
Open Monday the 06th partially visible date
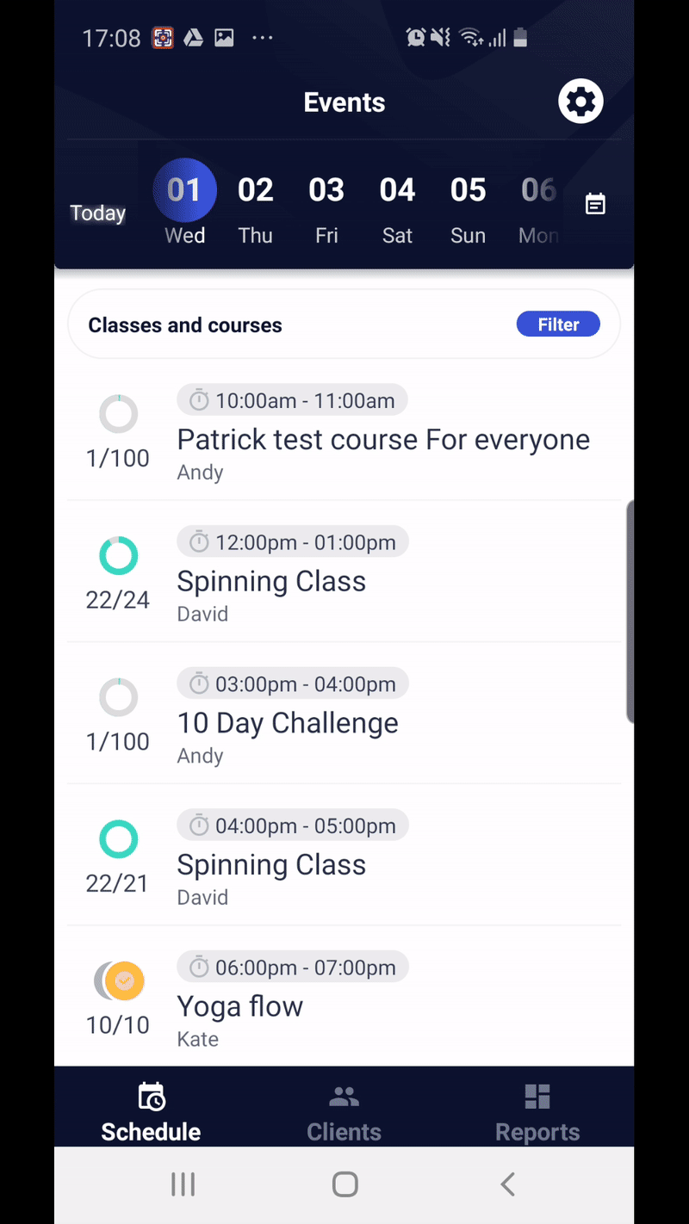(537, 204)
